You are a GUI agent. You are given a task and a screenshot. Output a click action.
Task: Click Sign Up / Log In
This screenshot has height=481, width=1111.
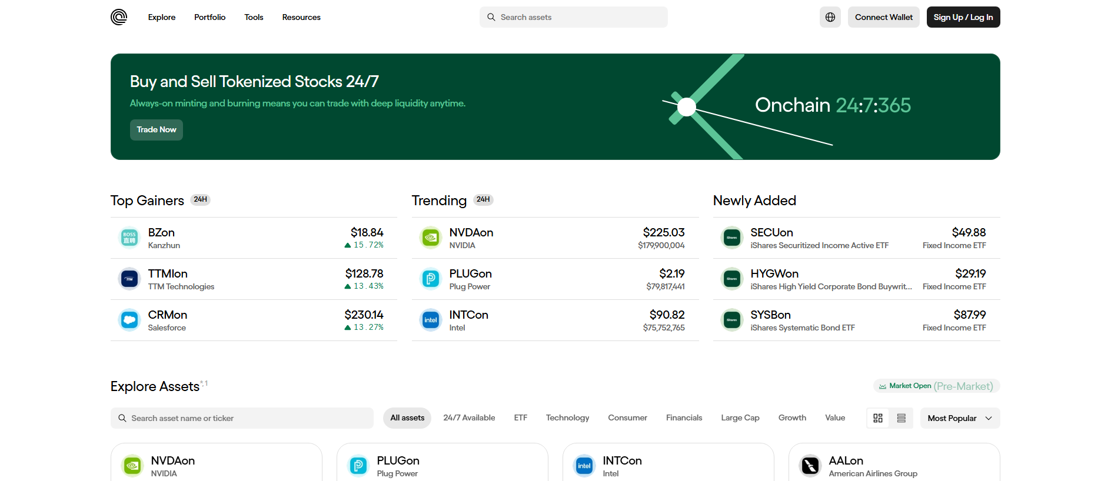[963, 17]
